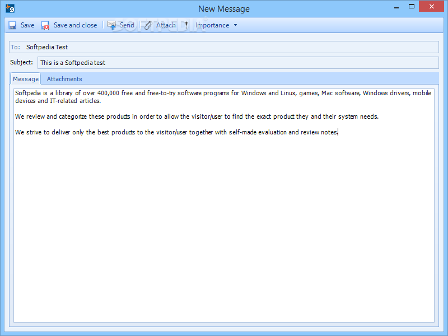Switch to the Attachments tab
448x336 pixels.
tap(64, 79)
